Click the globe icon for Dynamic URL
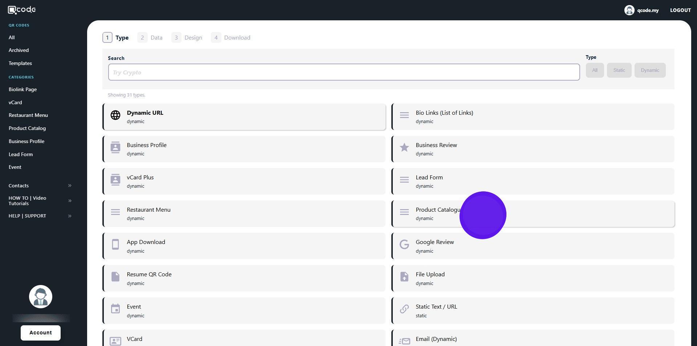The image size is (697, 346). [x=115, y=115]
